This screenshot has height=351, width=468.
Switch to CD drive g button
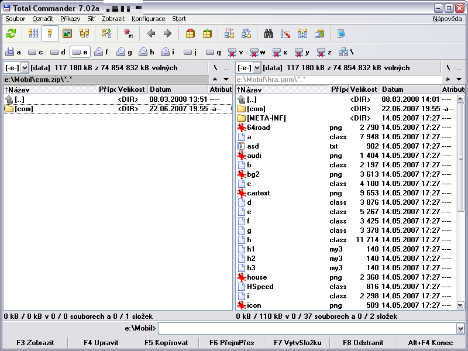click(x=124, y=52)
